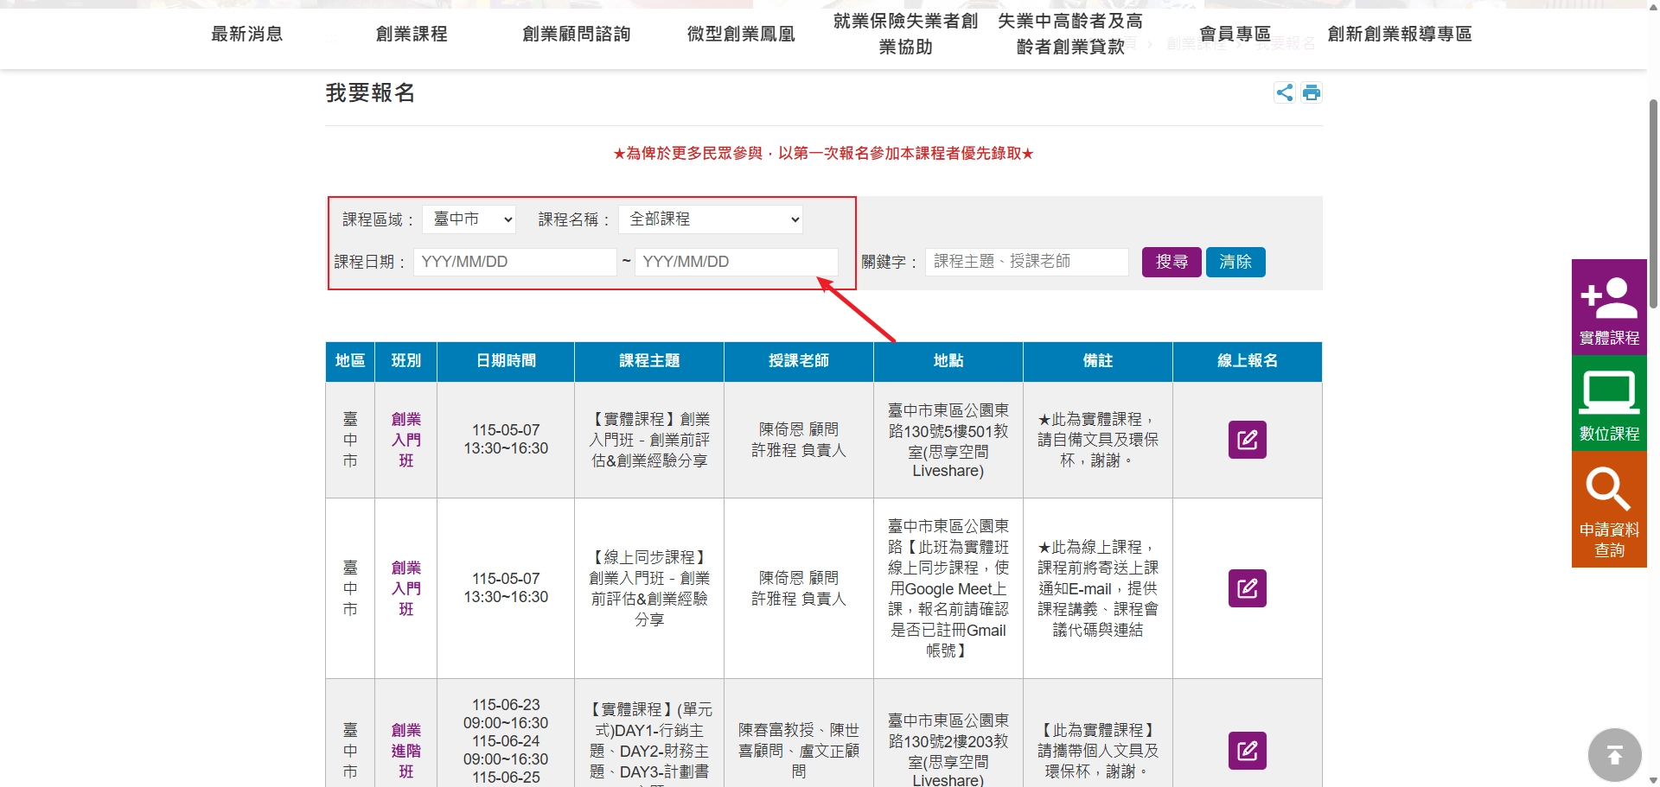Open the 數位課程 sidebar shortcut
1660x787 pixels.
tap(1609, 403)
